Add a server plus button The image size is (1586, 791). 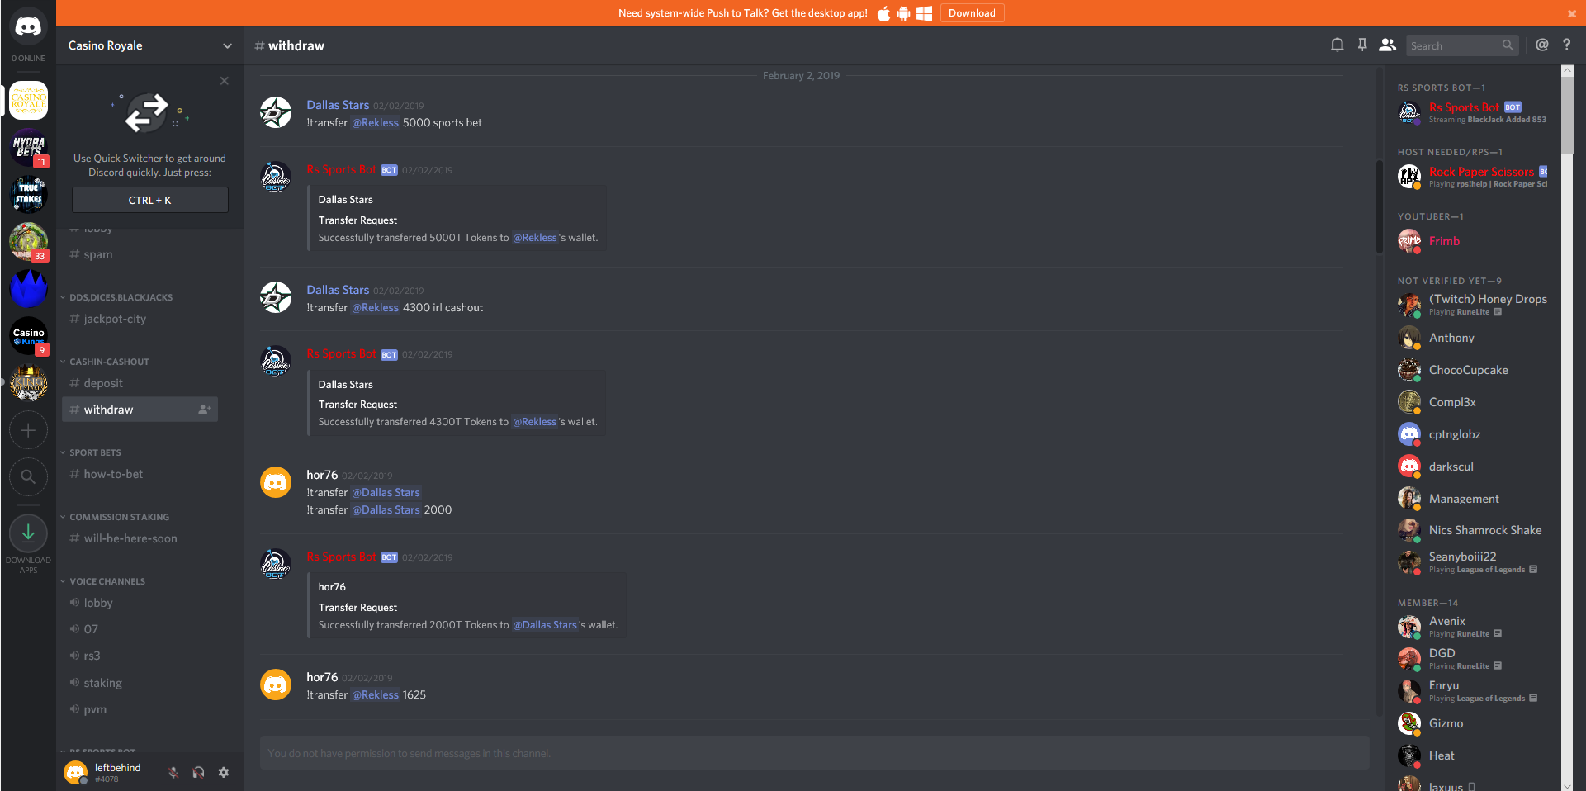click(x=28, y=430)
